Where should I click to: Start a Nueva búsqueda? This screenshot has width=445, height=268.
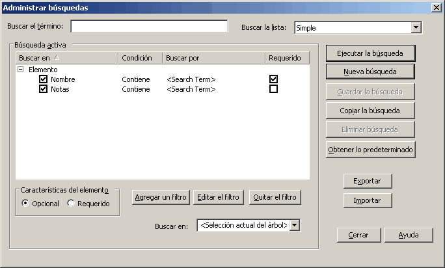click(370, 72)
